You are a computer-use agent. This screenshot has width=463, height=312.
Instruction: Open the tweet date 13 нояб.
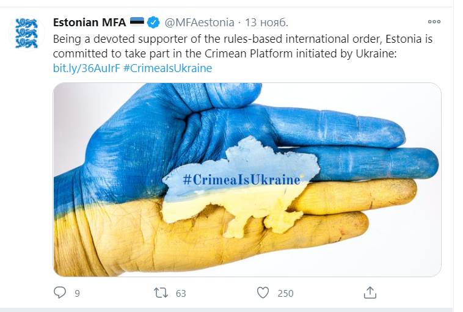[266, 23]
